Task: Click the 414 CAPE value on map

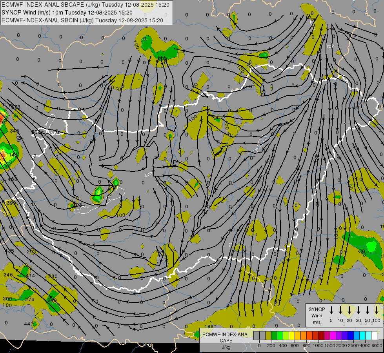Action: click(x=30, y=276)
